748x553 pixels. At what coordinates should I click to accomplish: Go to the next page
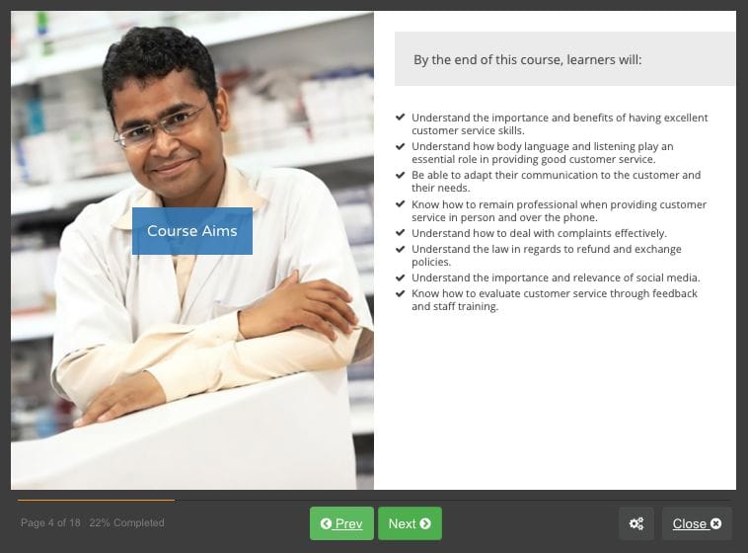(x=410, y=523)
